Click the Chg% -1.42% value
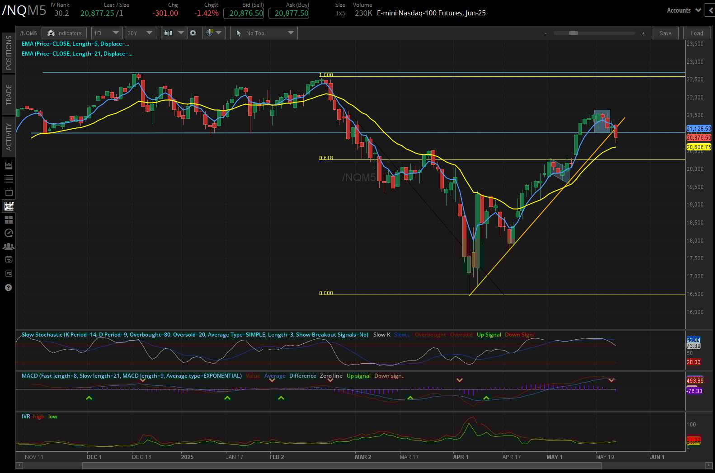 pos(207,13)
